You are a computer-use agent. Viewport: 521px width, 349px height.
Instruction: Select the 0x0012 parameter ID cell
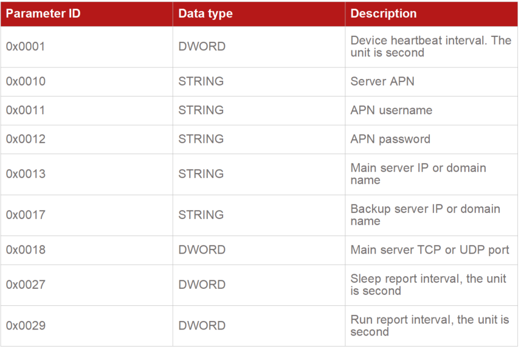tap(26, 140)
